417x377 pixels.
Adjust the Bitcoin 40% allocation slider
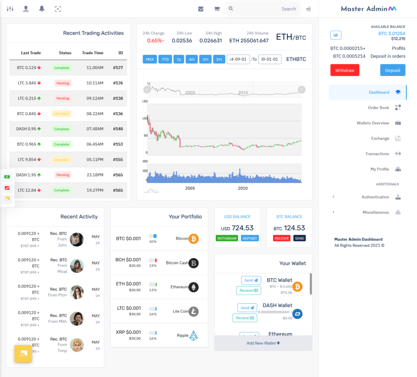click(154, 236)
